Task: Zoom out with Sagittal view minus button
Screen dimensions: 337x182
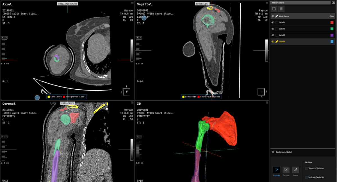Action: tap(140, 38)
